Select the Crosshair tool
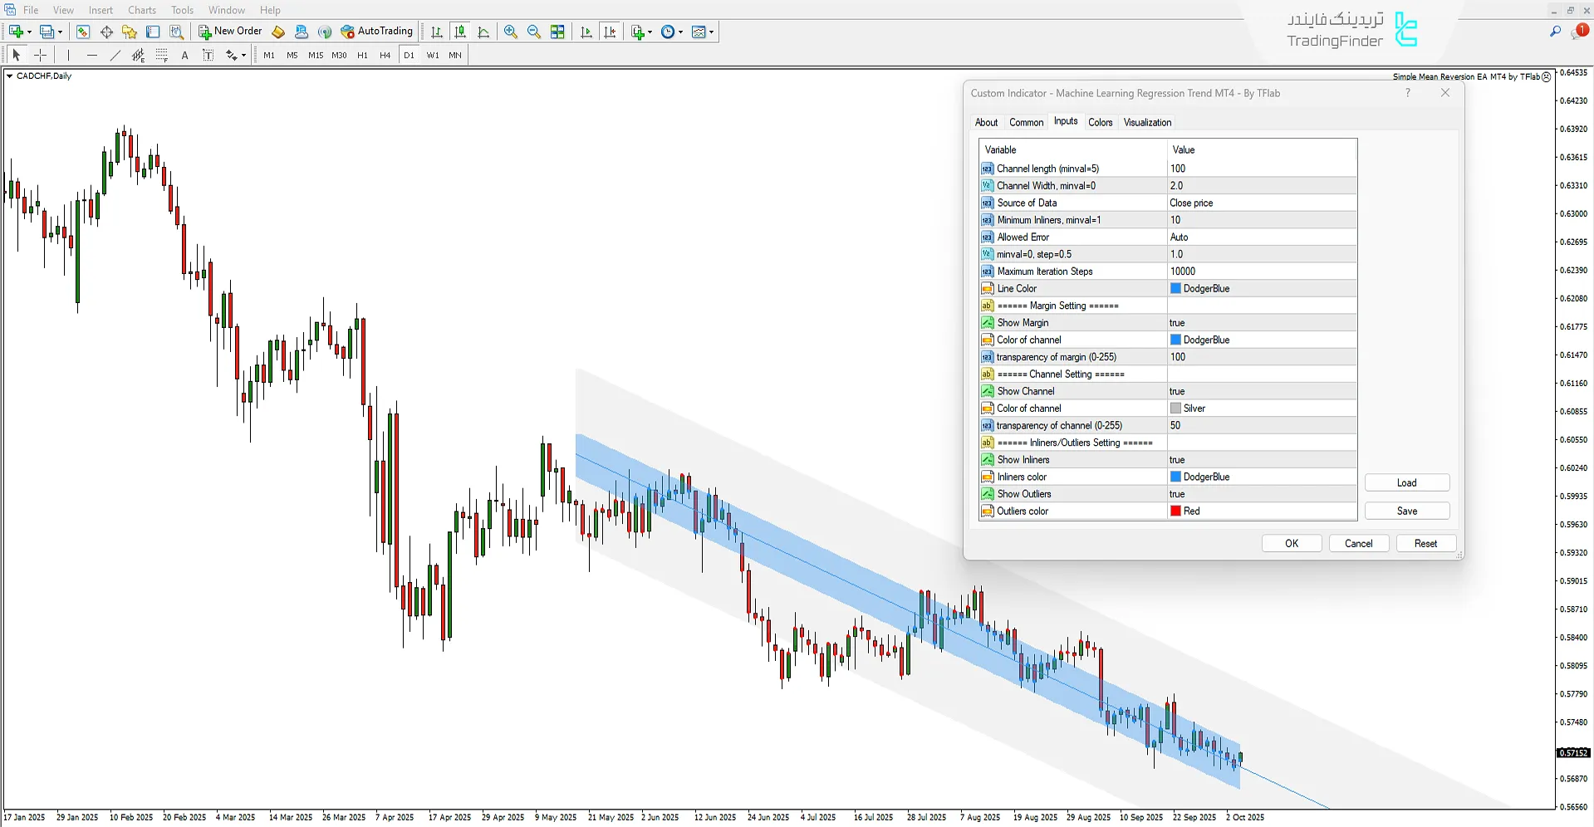This screenshot has width=1594, height=827. point(40,55)
